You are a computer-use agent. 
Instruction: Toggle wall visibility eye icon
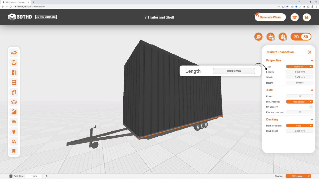[x=283, y=37]
